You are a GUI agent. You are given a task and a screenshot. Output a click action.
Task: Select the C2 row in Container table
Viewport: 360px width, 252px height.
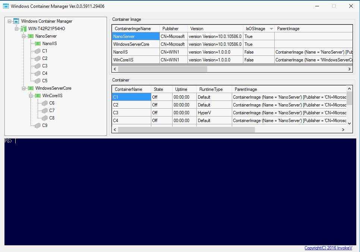229,105
